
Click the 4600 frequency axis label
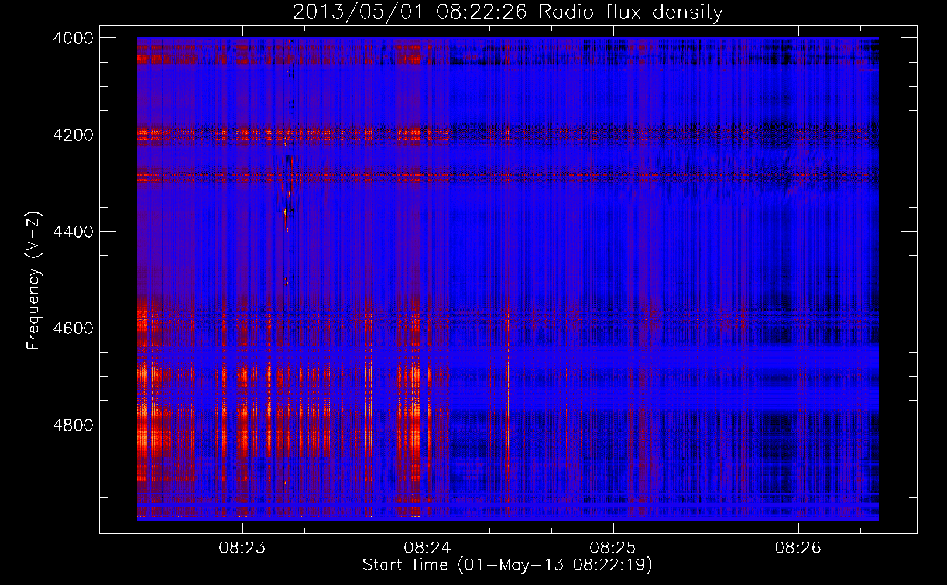click(x=73, y=328)
